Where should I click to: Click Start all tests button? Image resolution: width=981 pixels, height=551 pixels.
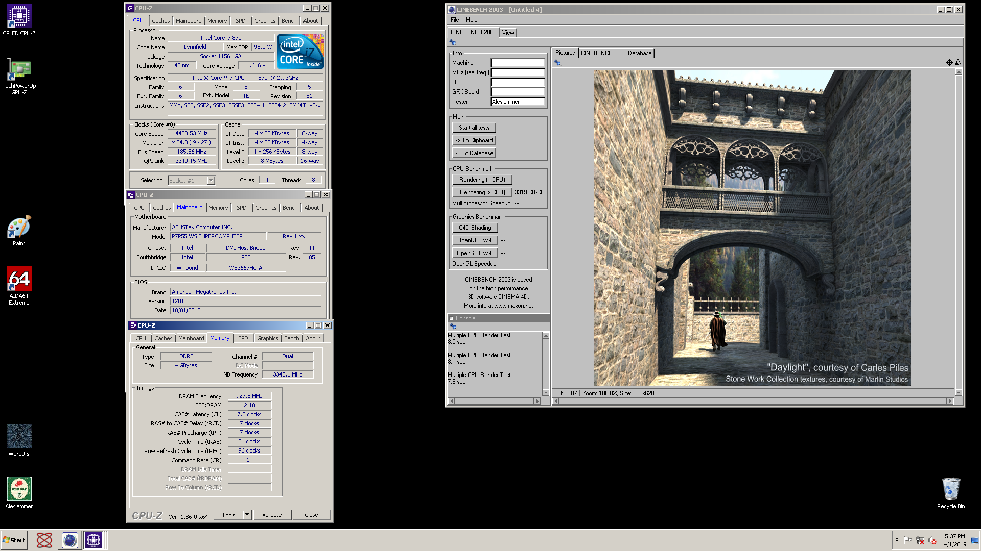[x=474, y=128]
